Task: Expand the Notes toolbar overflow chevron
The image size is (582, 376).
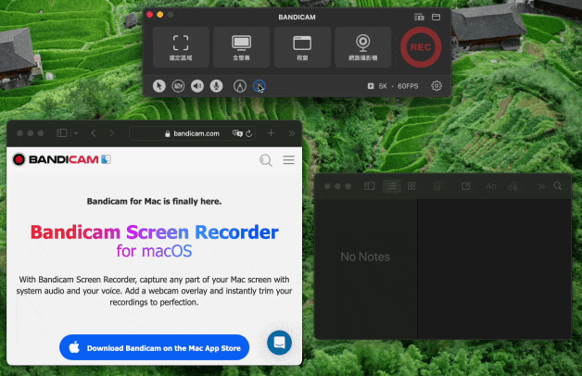Action: pyautogui.click(x=542, y=186)
